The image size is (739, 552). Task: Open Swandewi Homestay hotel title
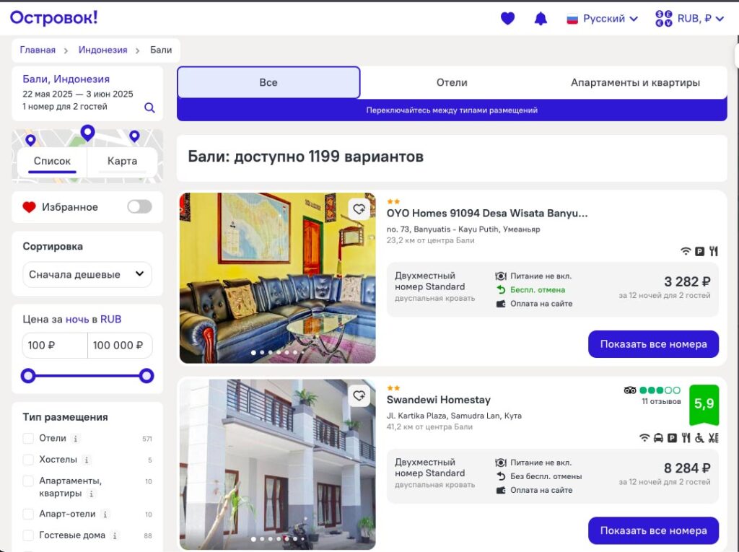pyautogui.click(x=438, y=400)
